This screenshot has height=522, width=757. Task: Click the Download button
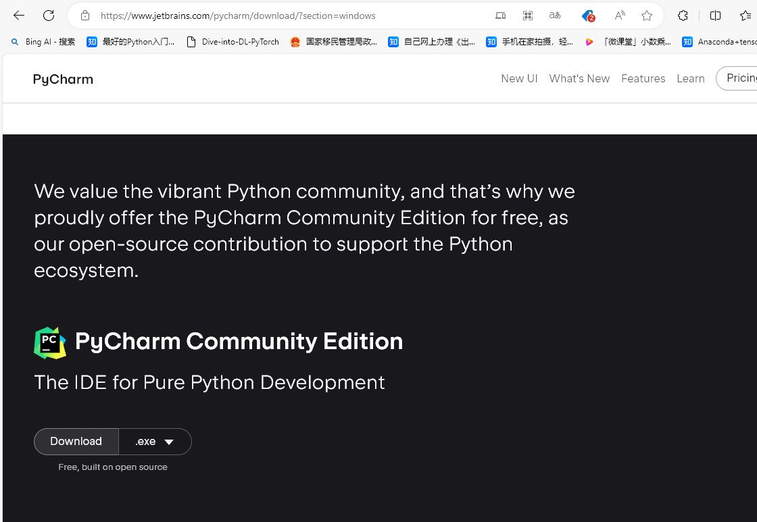coord(76,442)
